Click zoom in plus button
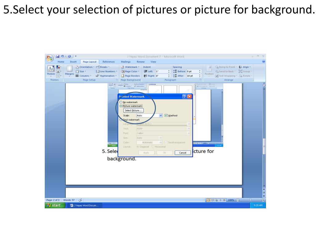Viewport: 316px width, 237px height. click(263, 200)
